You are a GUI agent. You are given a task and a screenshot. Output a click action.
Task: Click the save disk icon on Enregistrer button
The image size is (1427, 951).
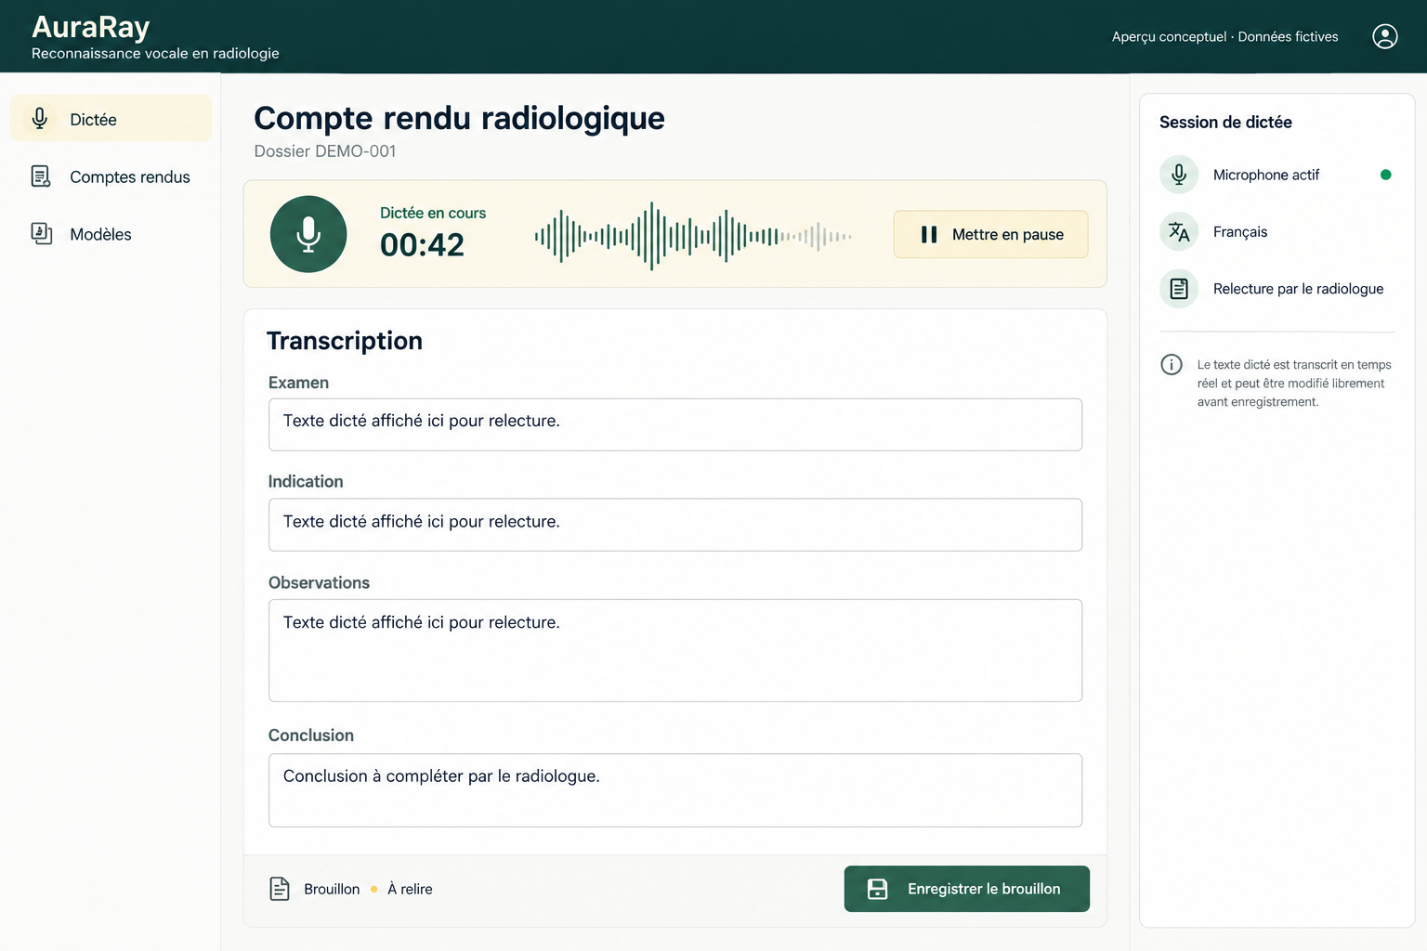coord(877,889)
